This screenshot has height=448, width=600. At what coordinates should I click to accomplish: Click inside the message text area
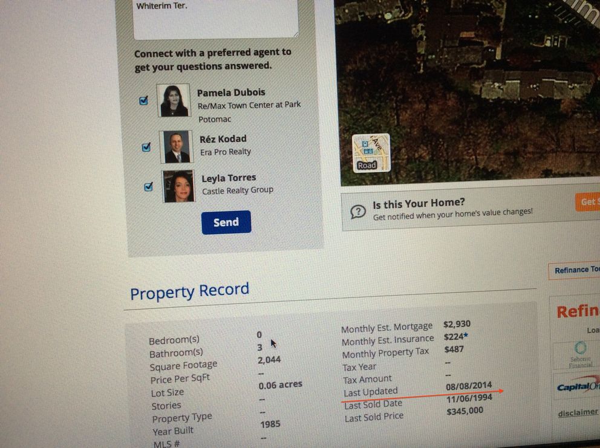[215, 19]
